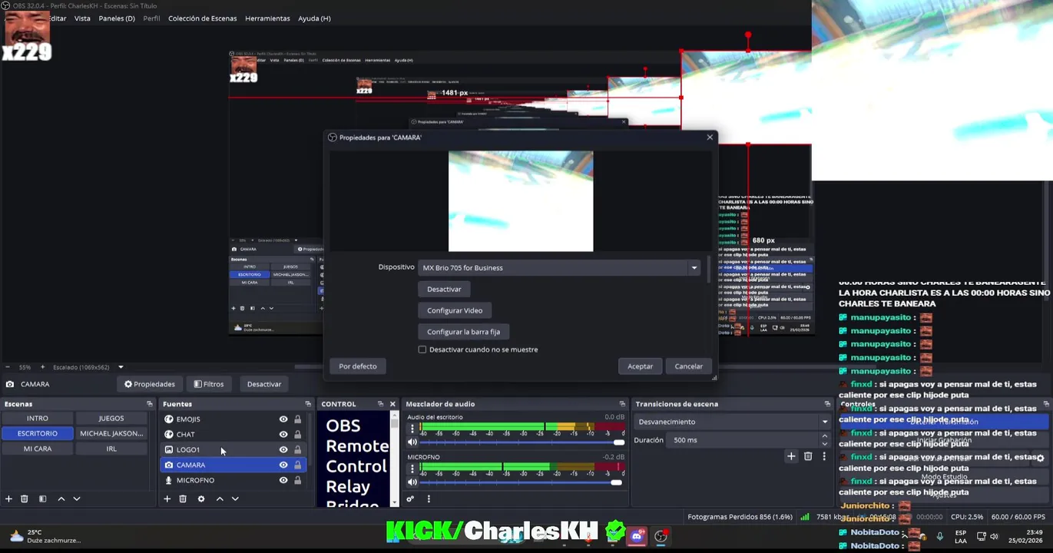Pop out the Transiciones de escena dock

[827, 404]
